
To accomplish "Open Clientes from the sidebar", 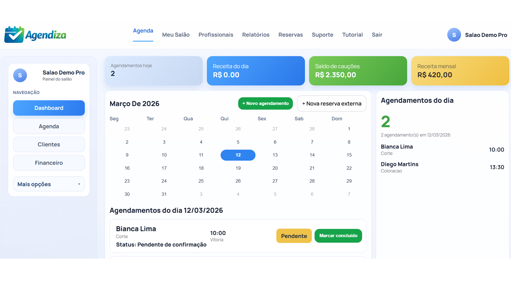I will 49,144.
